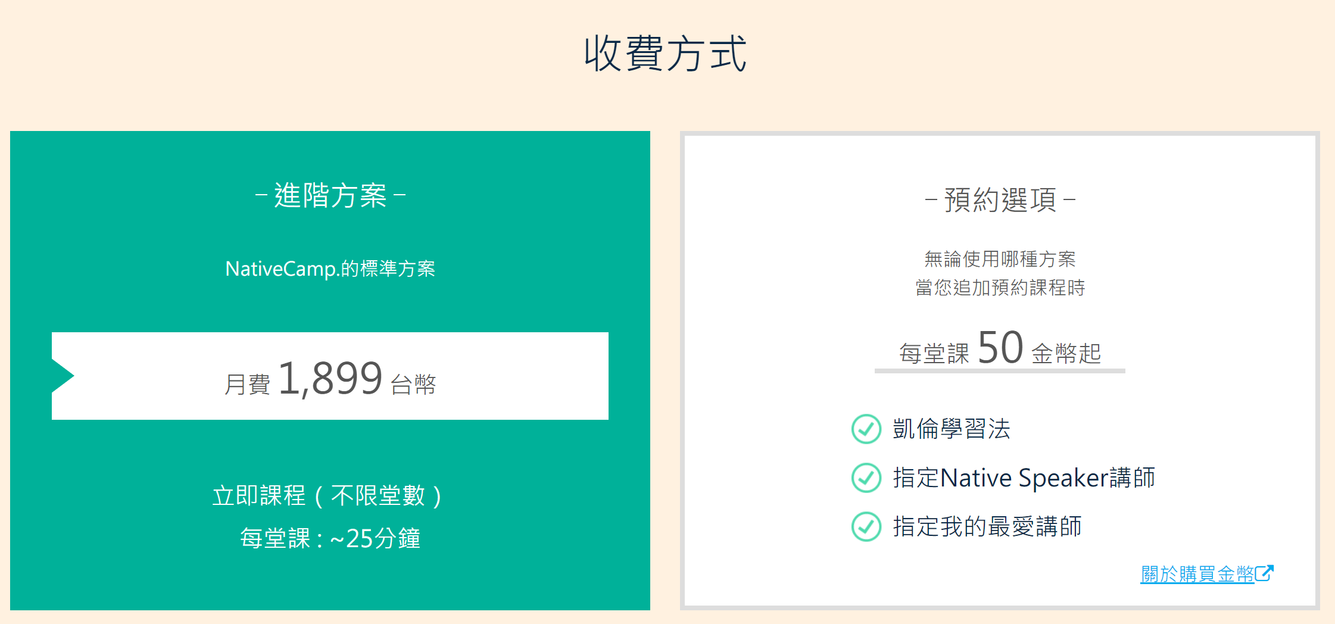Click the 月費 1,899 台幣 price banner
The image size is (1335, 624).
coord(330,379)
